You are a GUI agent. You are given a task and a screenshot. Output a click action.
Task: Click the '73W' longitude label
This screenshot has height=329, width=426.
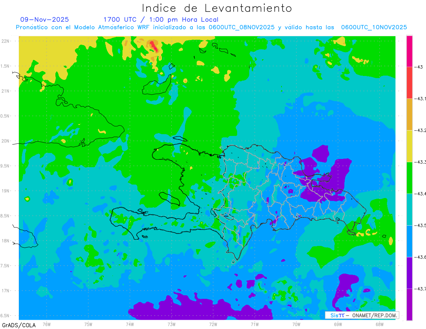pos(171,324)
